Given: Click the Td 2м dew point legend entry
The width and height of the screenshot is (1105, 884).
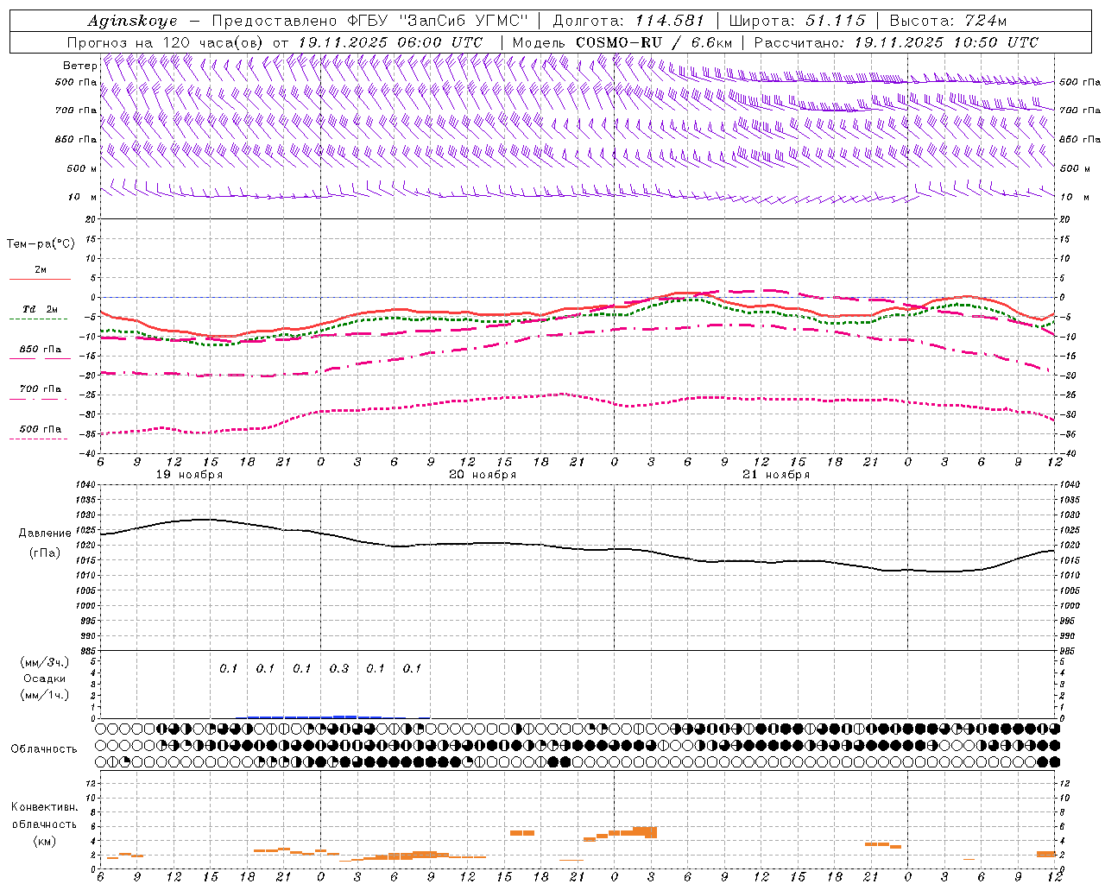Looking at the screenshot, I should pyautogui.click(x=40, y=309).
